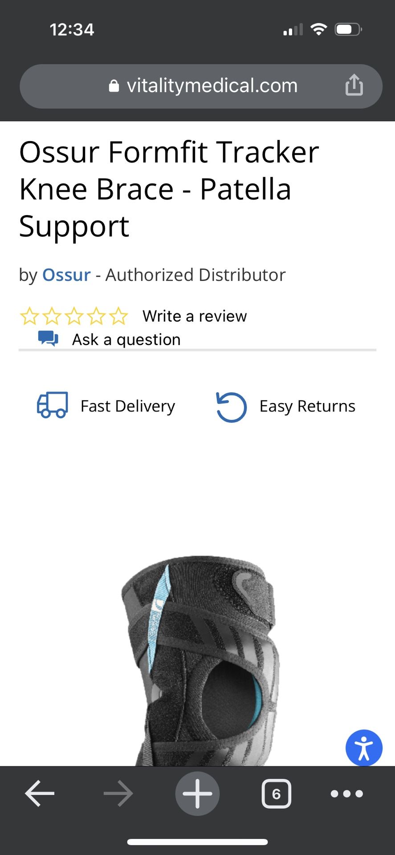395x855 pixels.
Task: Open a new tab with plus button
Action: point(197,793)
